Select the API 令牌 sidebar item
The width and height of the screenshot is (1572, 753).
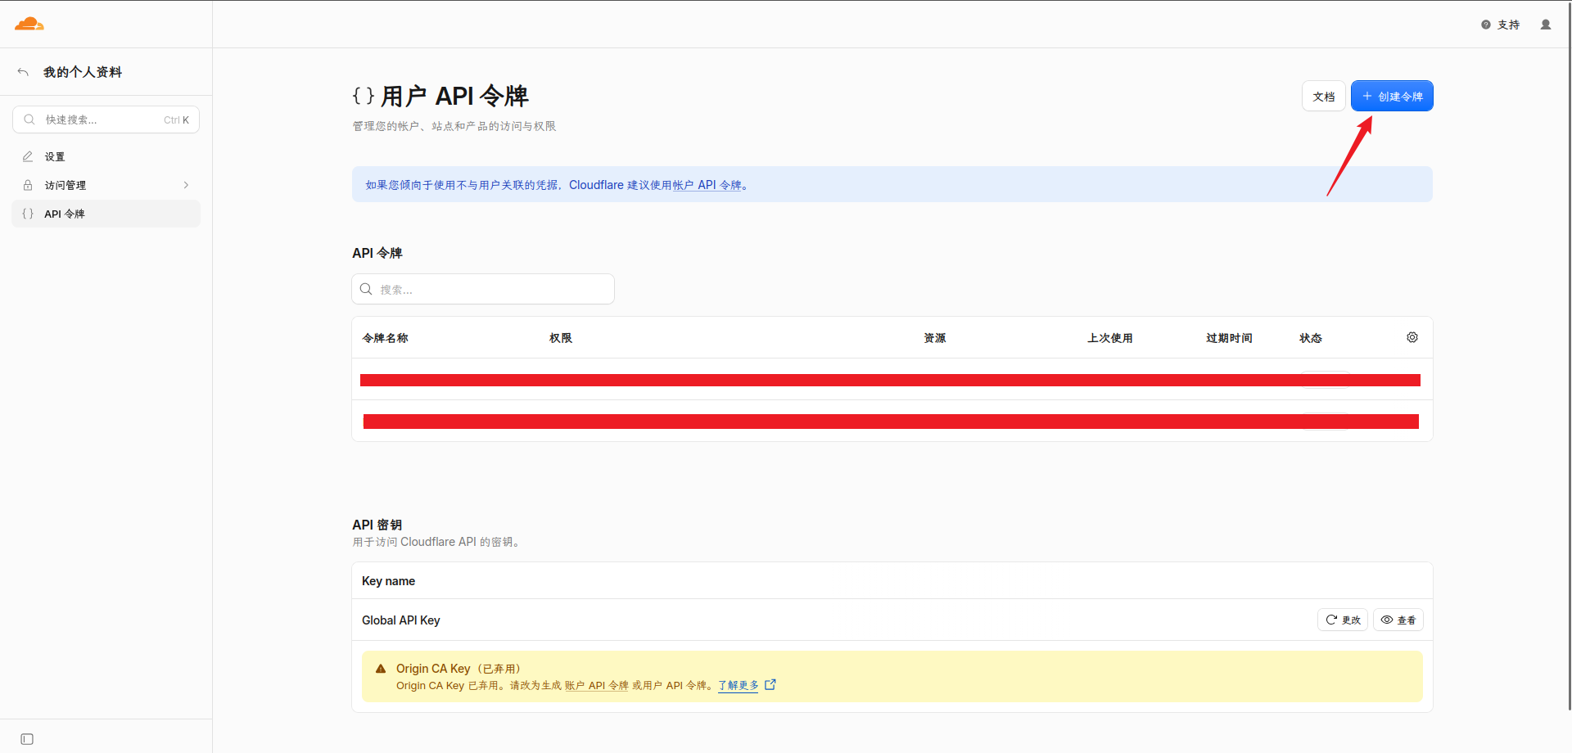tap(106, 214)
